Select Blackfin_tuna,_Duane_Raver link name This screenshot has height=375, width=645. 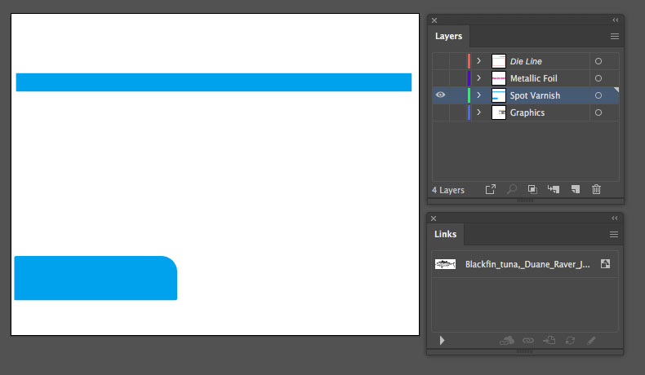[527, 264]
